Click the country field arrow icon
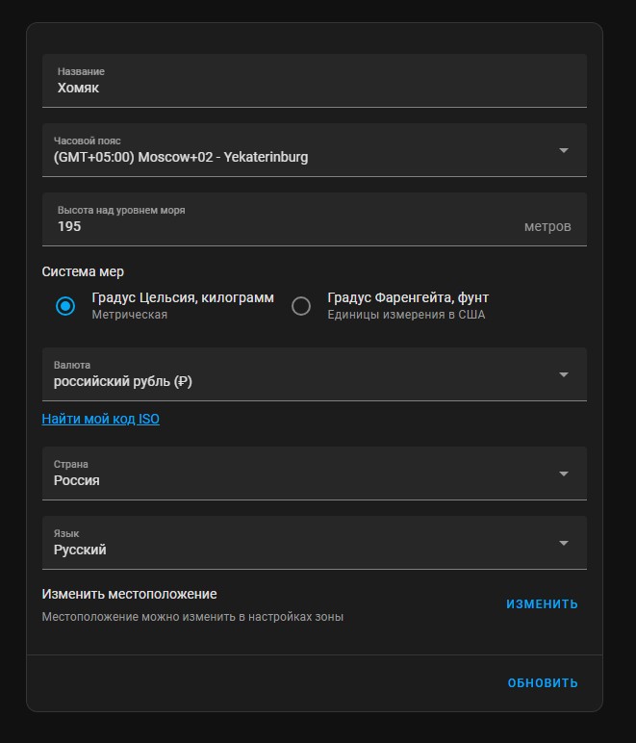 [x=564, y=474]
